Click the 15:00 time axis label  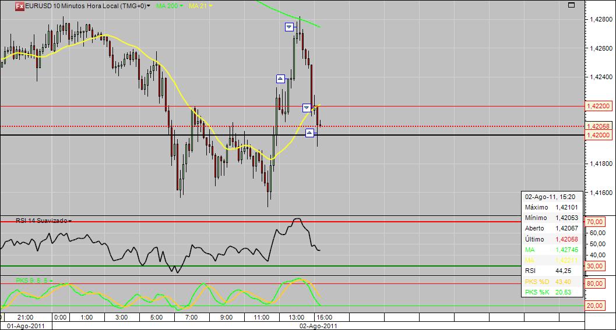[x=325, y=317]
